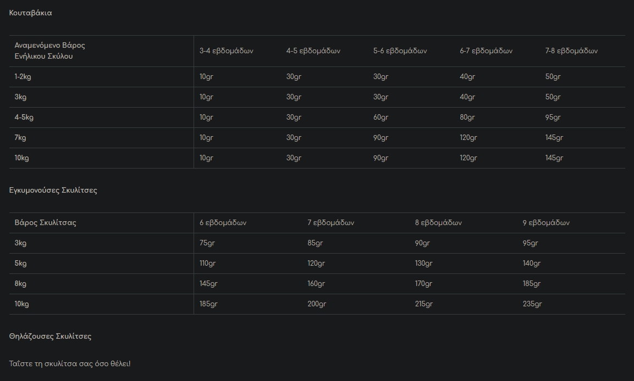The image size is (634, 381).
Task: Click the 7-8 εβδομάδων column header
Action: [x=571, y=51]
